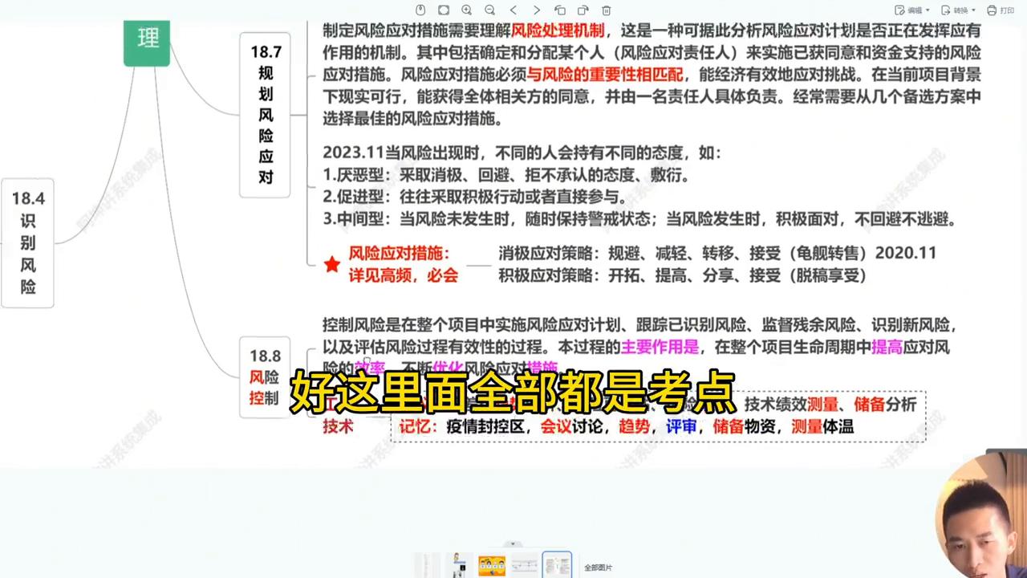Image resolution: width=1027 pixels, height=578 pixels.
Task: Open the 编辑 dropdown menu
Action: pos(915,10)
